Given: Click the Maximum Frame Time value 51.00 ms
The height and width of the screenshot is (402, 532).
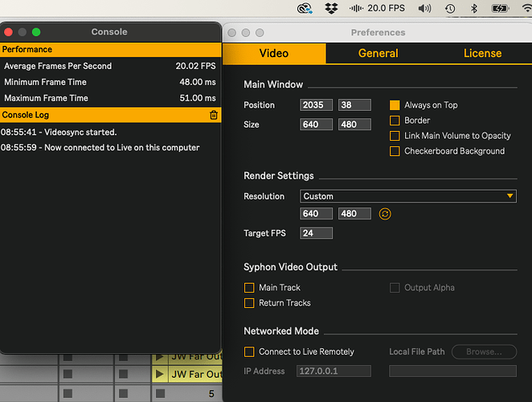Looking at the screenshot, I should 198,98.
